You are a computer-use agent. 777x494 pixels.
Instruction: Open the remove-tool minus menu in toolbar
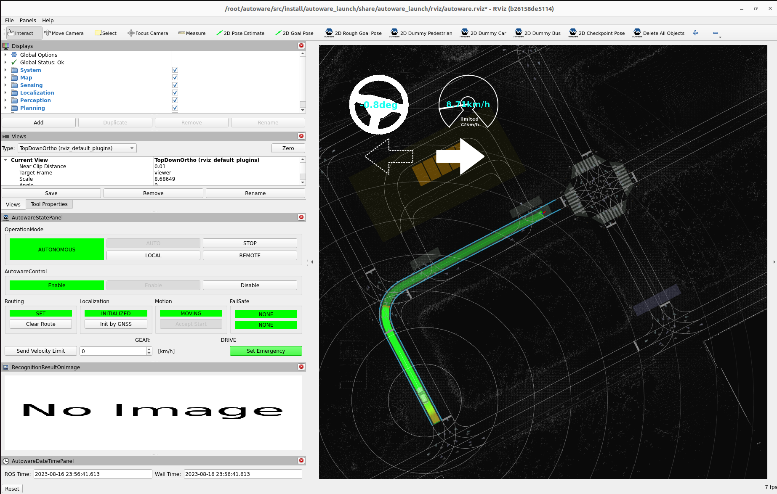717,33
